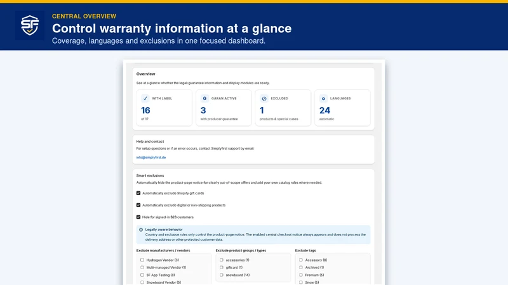
Task: Click the 'Control warranty information at a glance' headline
Action: (x=171, y=28)
